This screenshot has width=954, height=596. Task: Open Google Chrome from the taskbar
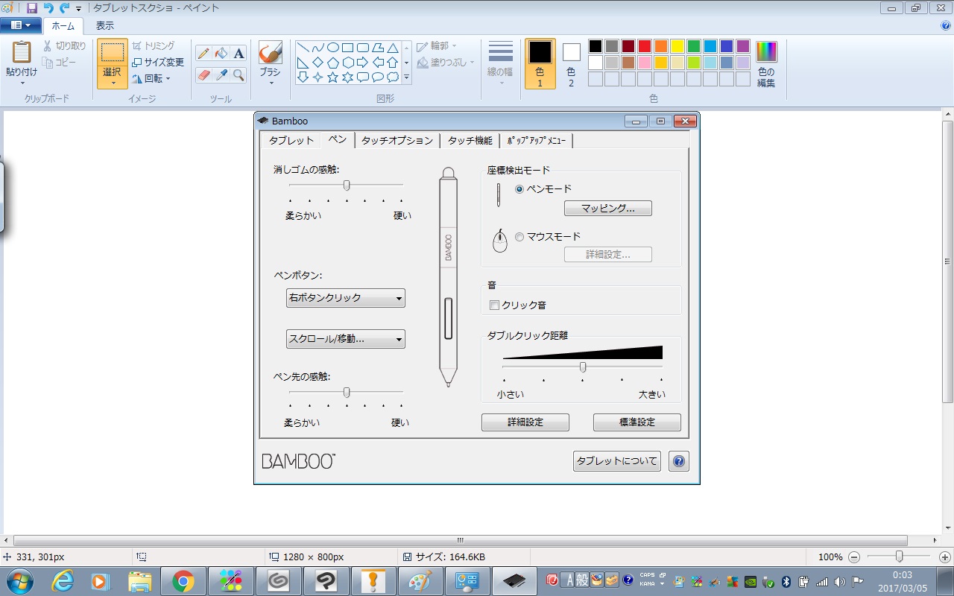[183, 580]
